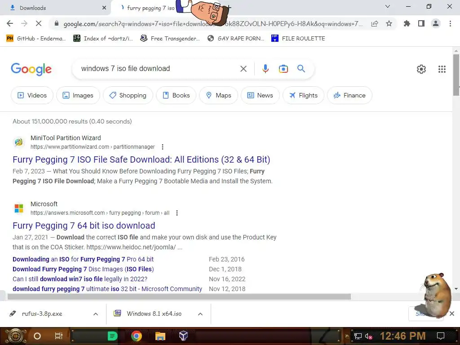The height and width of the screenshot is (345, 460).
Task: Open the Google apps grid
Action: tap(442, 69)
